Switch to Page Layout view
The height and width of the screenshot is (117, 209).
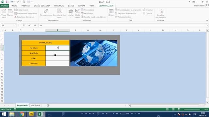pos(173,109)
